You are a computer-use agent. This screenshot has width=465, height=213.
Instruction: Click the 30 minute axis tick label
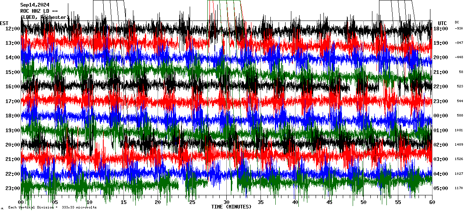click(x=227, y=202)
